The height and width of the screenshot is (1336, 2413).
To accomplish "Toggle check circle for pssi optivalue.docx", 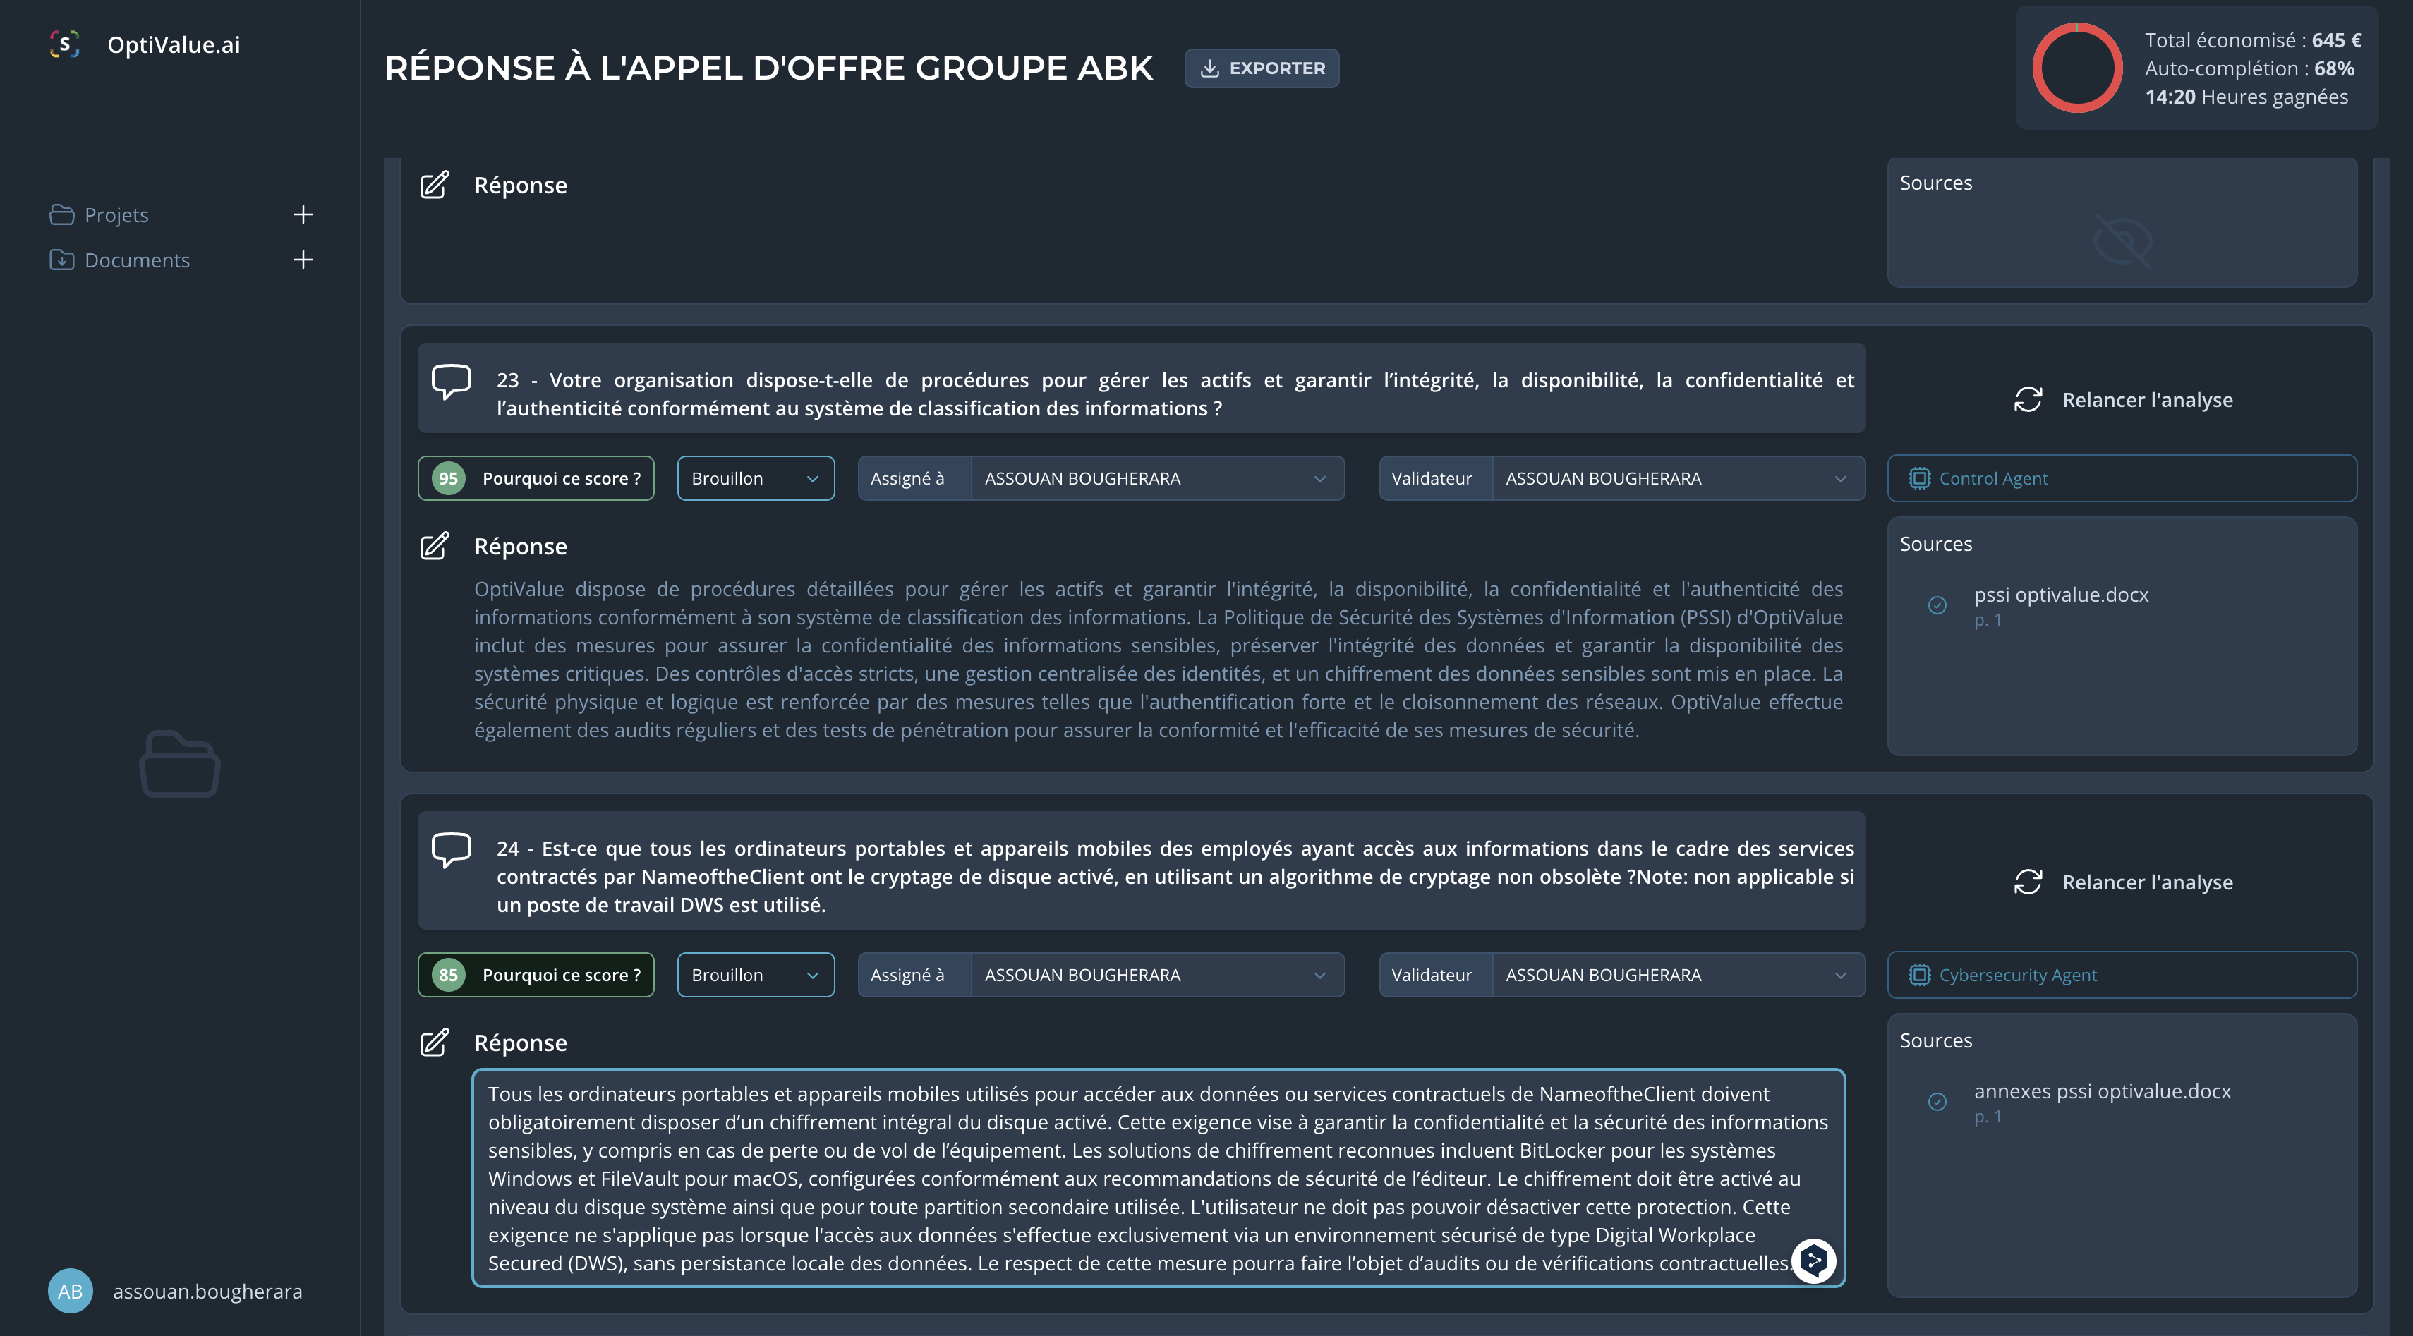I will coord(1937,605).
